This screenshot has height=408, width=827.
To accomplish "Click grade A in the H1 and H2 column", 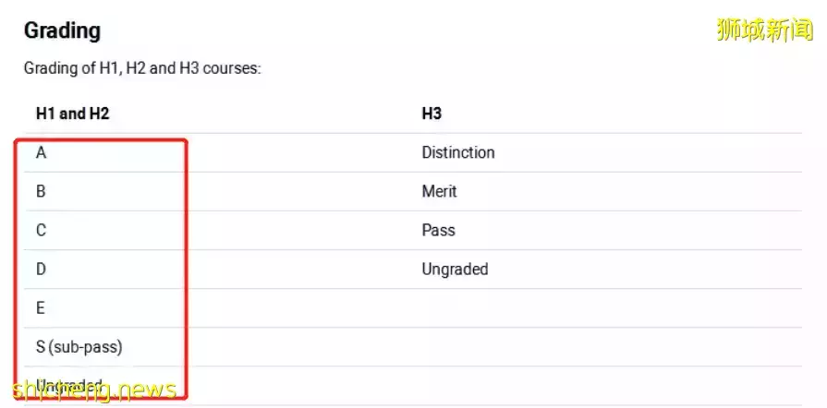I will 41,152.
